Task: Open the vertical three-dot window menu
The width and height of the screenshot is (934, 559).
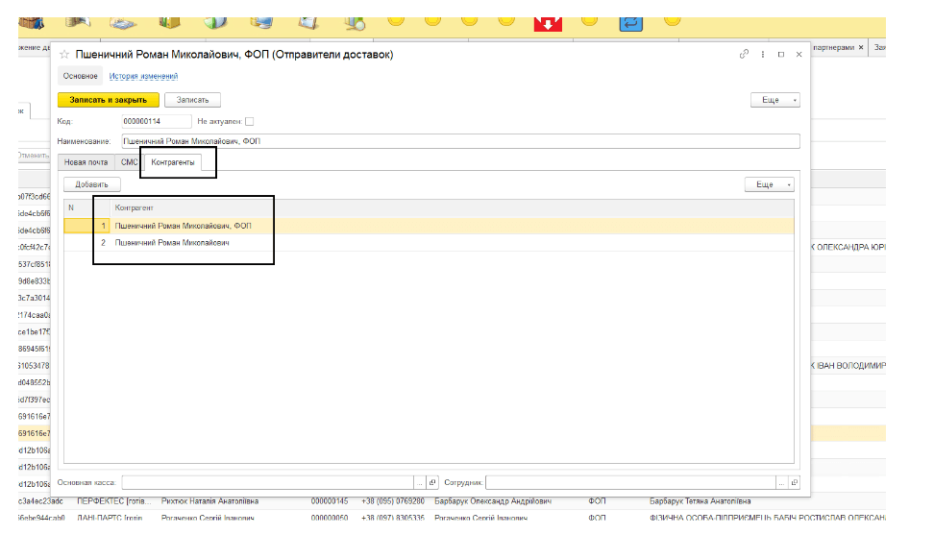Action: pos(763,55)
